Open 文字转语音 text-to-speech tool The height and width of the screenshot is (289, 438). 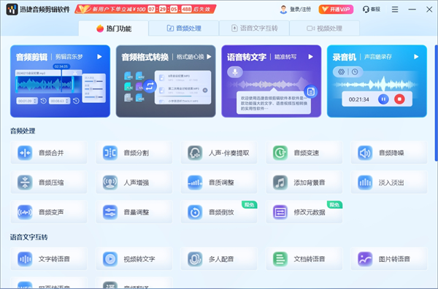pyautogui.click(x=49, y=259)
